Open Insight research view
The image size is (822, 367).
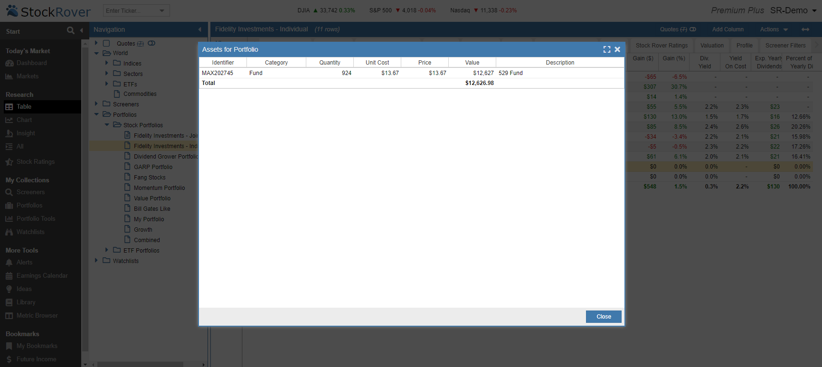pos(26,133)
